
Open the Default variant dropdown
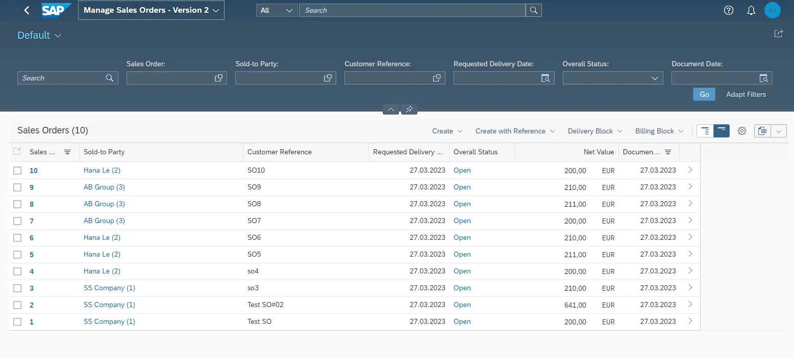coord(58,36)
